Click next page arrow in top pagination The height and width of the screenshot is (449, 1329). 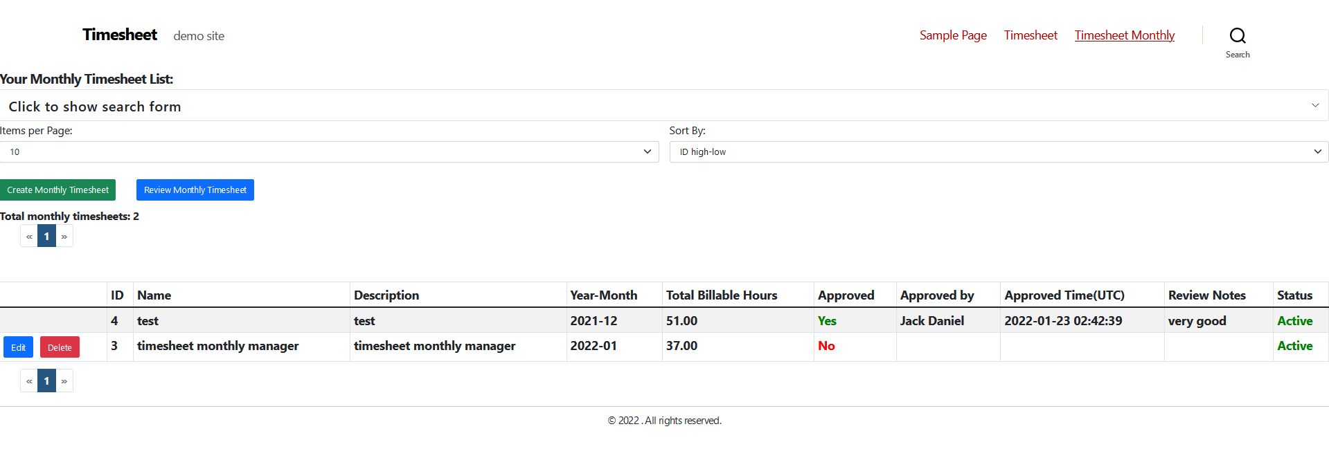(64, 237)
